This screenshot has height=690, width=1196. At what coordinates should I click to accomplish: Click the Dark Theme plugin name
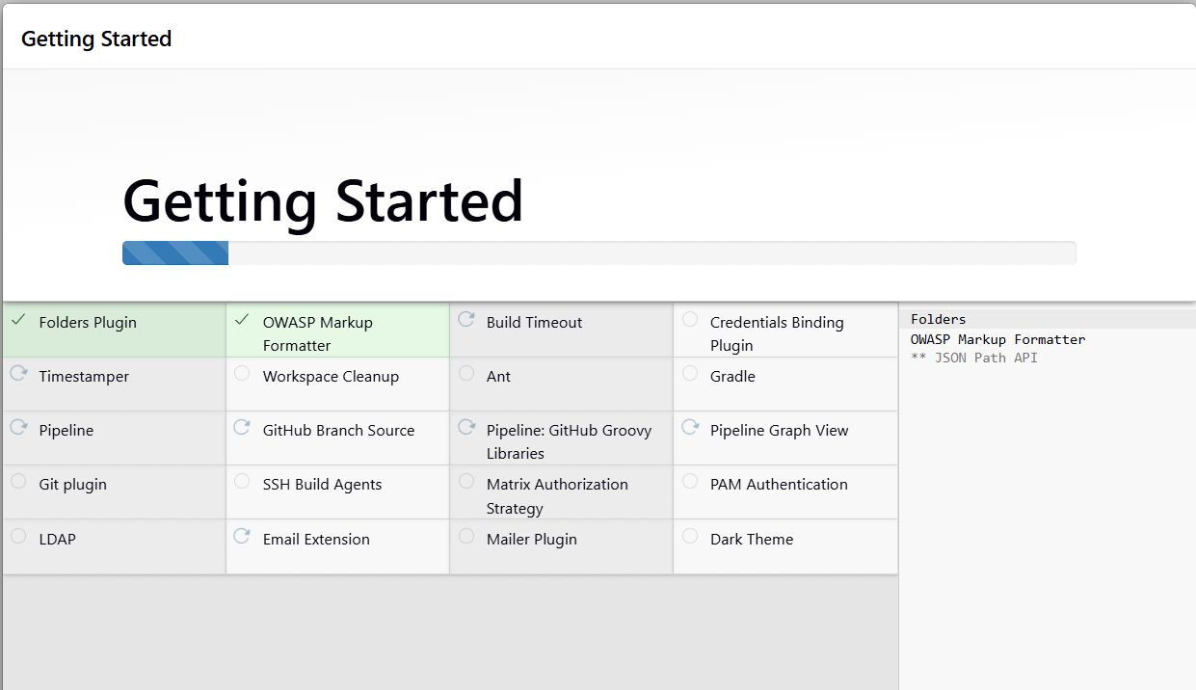coord(752,540)
